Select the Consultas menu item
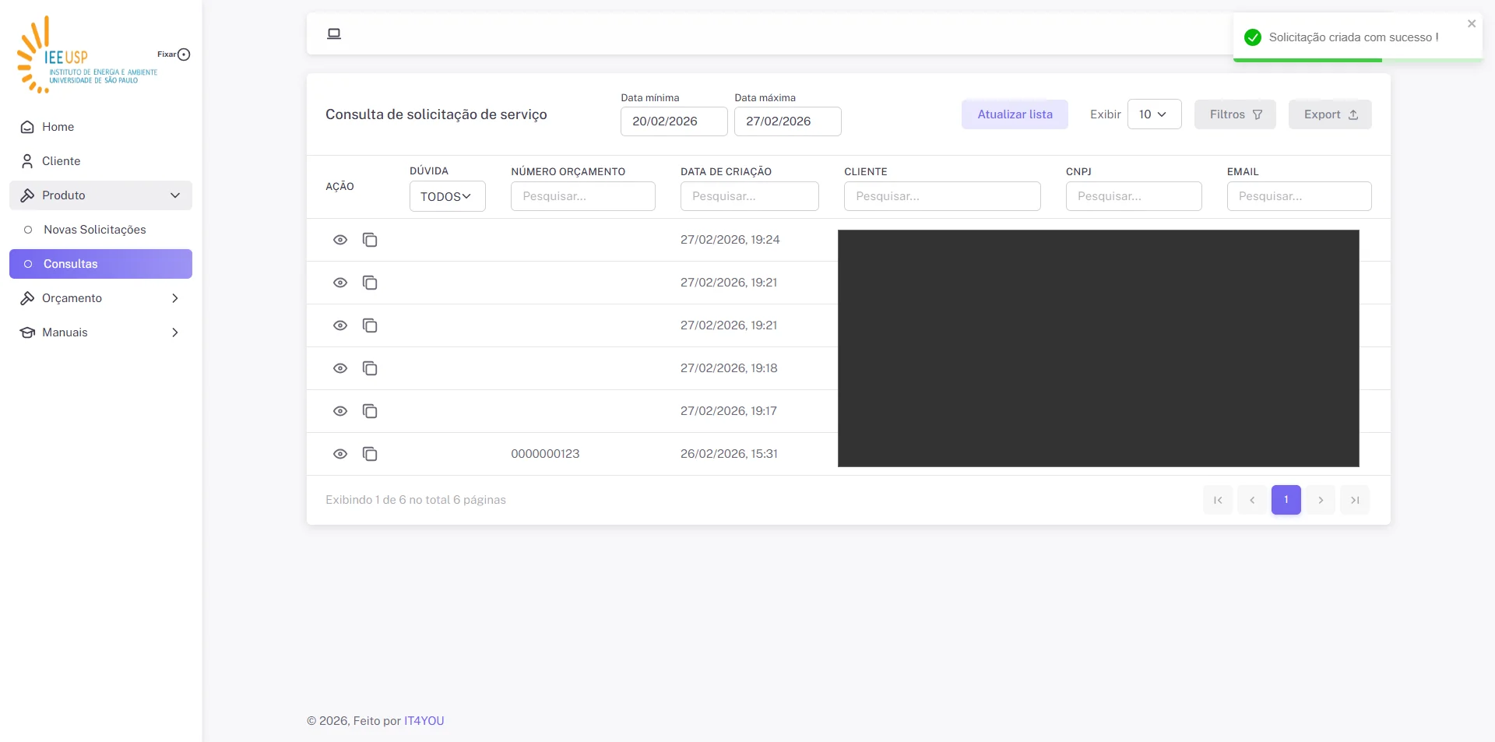The height and width of the screenshot is (742, 1495). click(100, 264)
